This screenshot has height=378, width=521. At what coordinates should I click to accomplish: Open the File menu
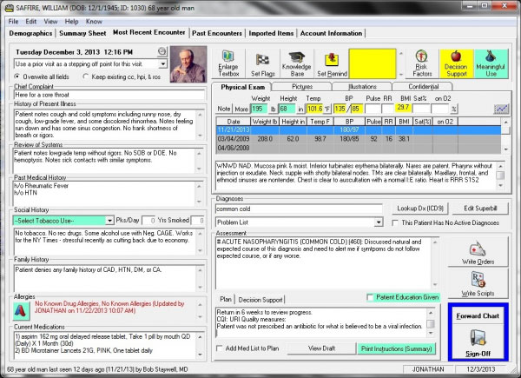pos(13,22)
